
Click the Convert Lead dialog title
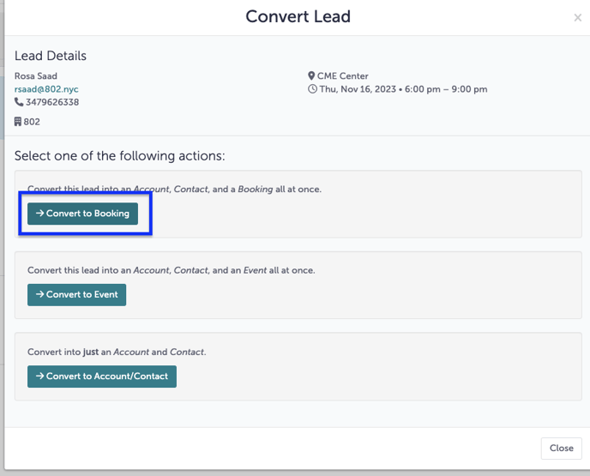[x=298, y=17]
